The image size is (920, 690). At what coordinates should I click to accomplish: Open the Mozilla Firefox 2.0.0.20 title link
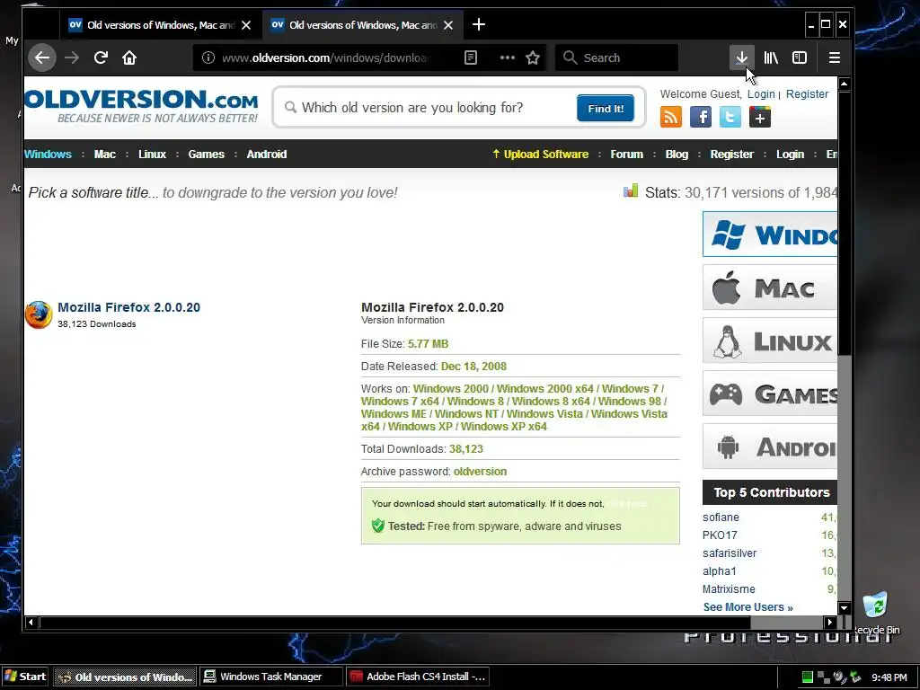pyautogui.click(x=129, y=307)
